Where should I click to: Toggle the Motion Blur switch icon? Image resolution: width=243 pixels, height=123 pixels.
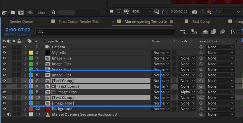click(222, 32)
